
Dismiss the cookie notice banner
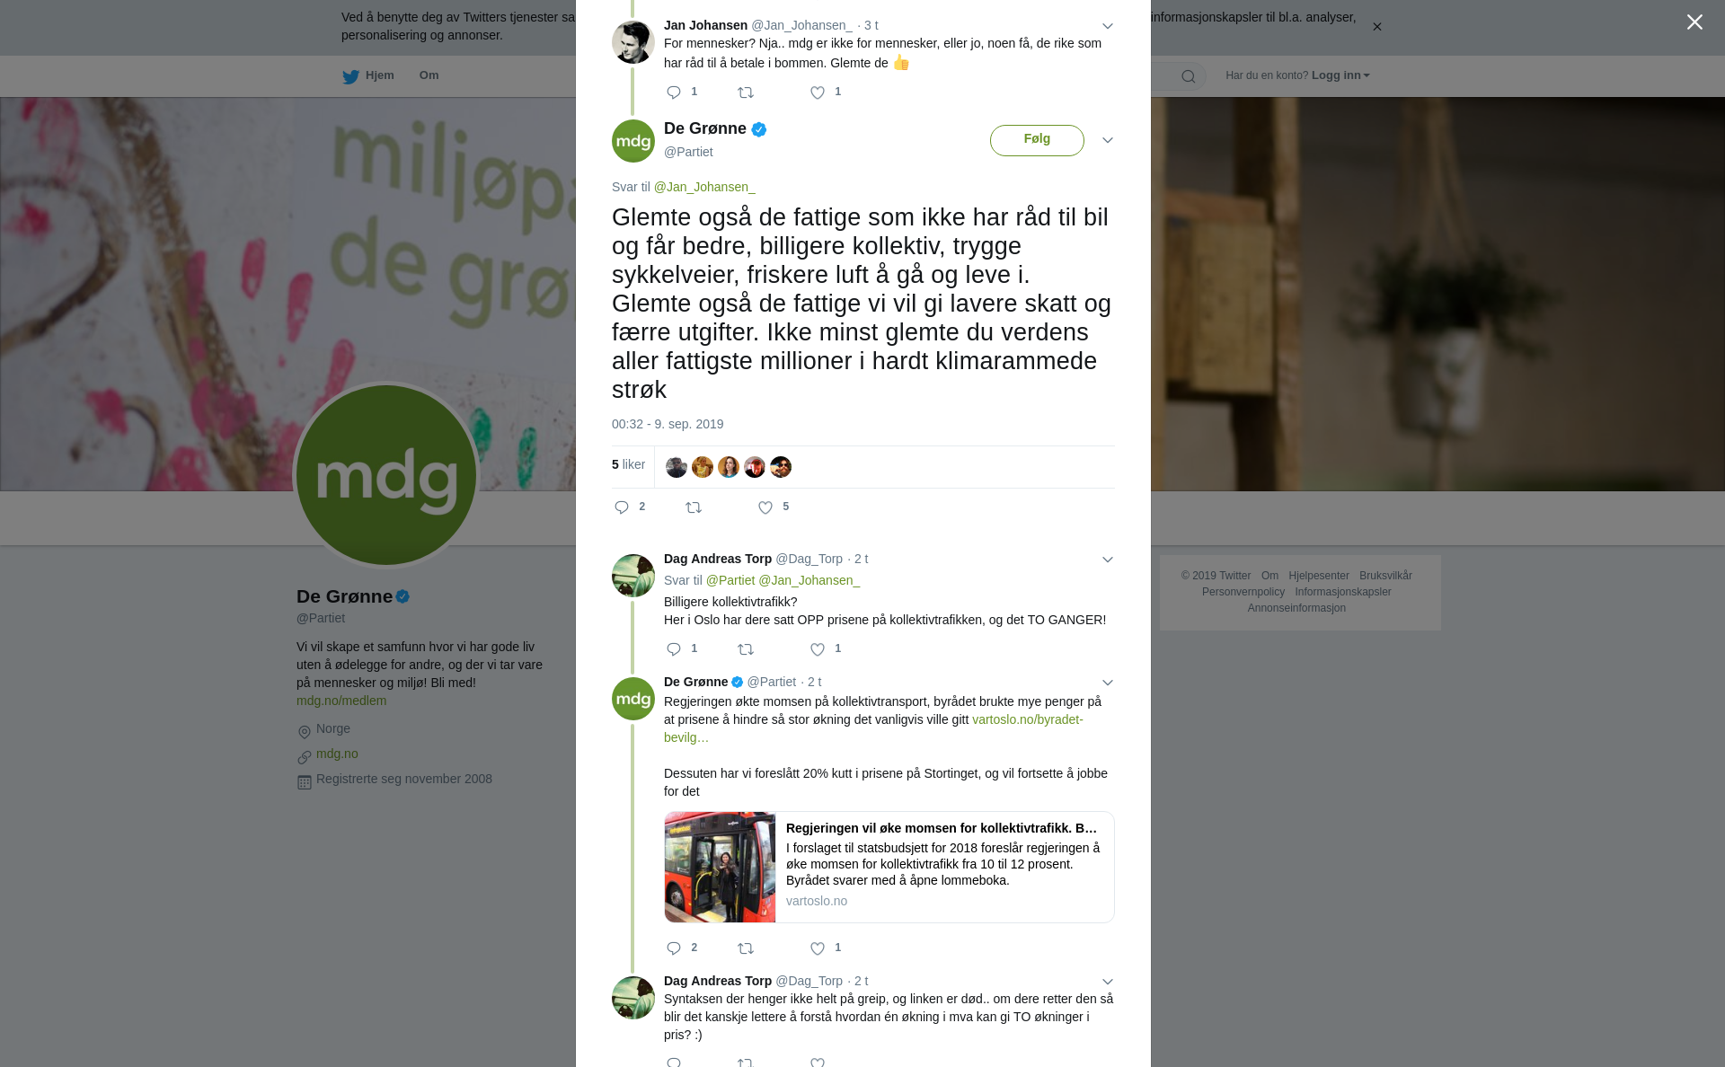[1376, 27]
